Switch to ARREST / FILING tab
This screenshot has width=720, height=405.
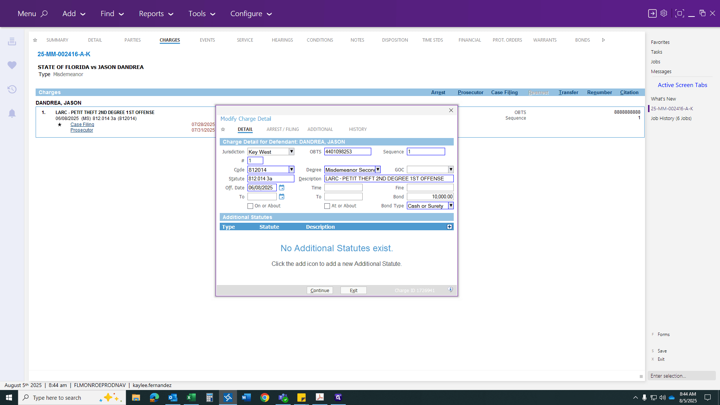[283, 129]
